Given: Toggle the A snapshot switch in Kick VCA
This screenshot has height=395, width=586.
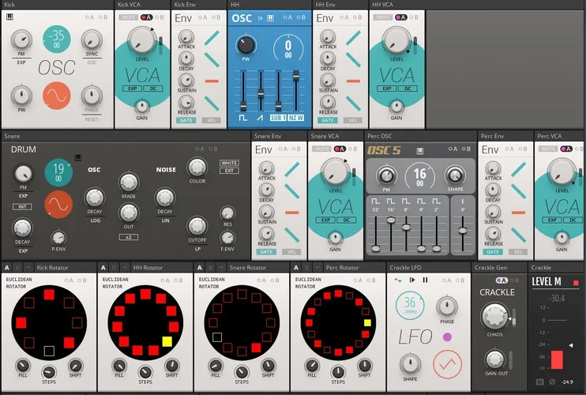Looking at the screenshot, I should coord(146,17).
